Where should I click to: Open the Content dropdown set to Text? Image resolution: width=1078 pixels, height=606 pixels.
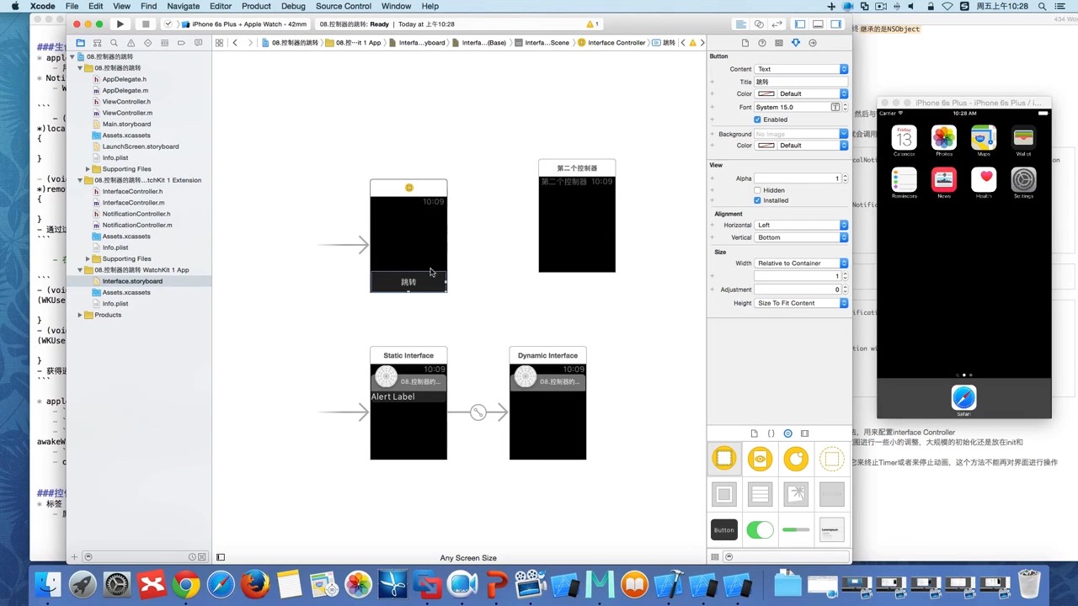coord(802,69)
